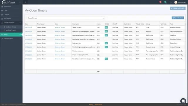Open the Privacy link in footer
The width and height of the screenshot is (188, 106).
(91, 105)
